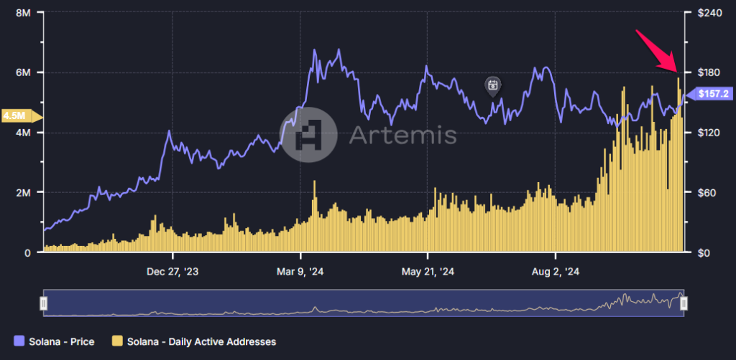Click the range navigator mini chart area

tap(363, 303)
